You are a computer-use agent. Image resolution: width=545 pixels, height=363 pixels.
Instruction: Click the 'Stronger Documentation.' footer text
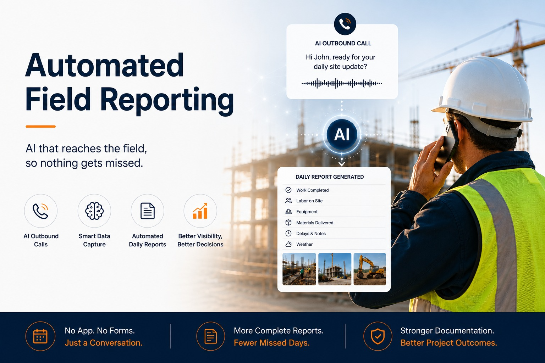click(447, 331)
